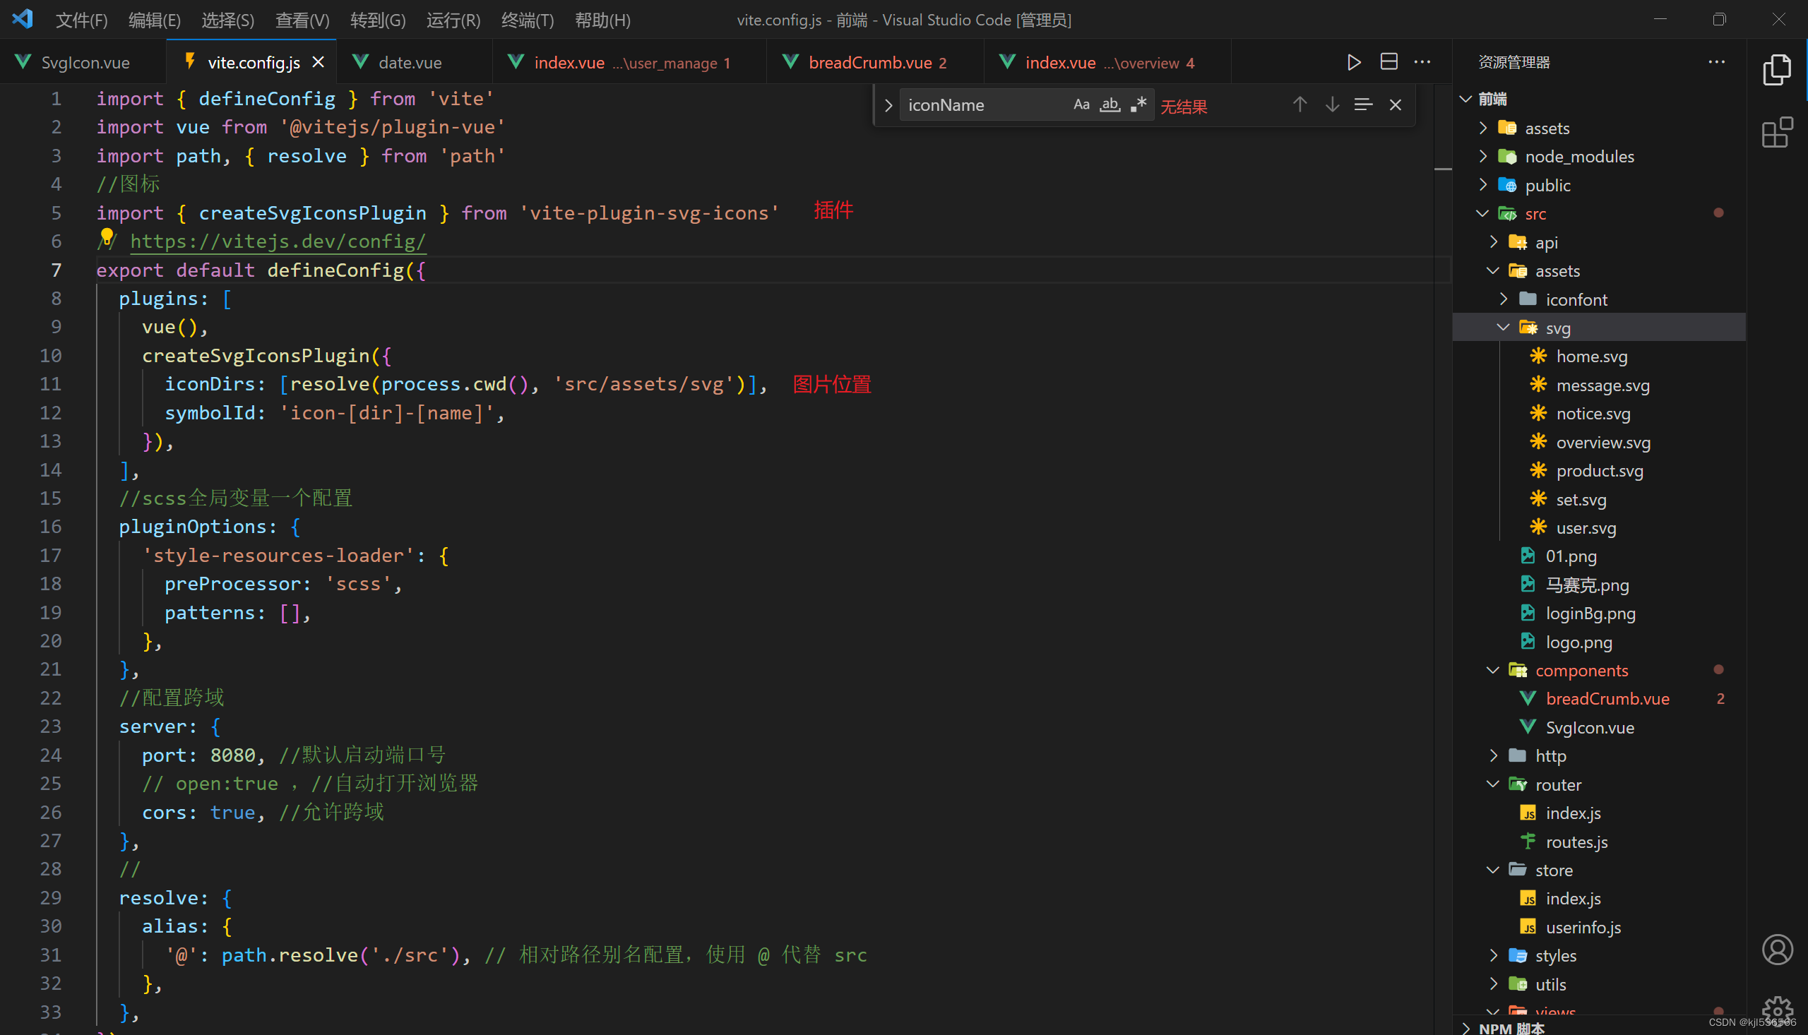Image resolution: width=1808 pixels, height=1035 pixels.
Task: Open loginBg.png image file
Action: point(1599,614)
